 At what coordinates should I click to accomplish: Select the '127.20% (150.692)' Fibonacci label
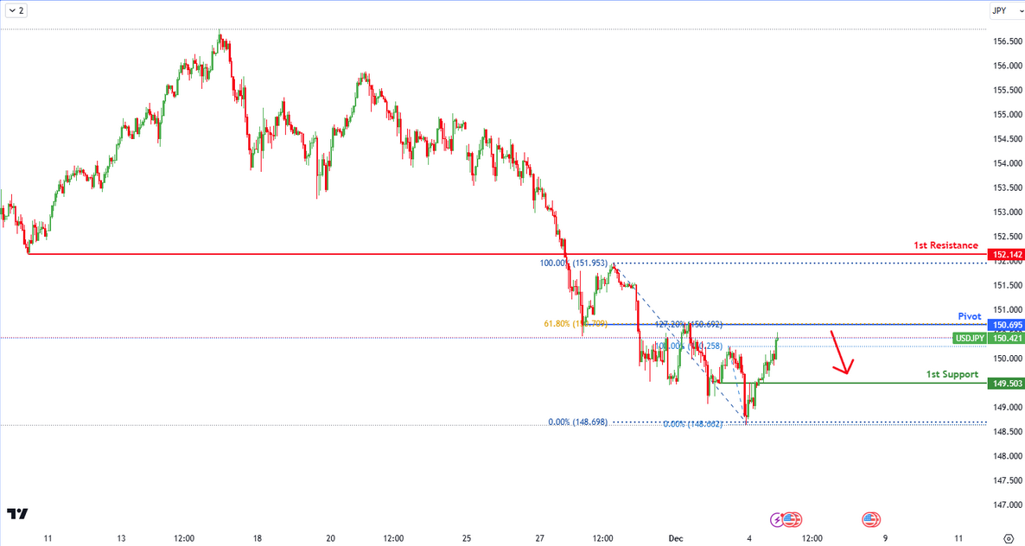click(688, 324)
